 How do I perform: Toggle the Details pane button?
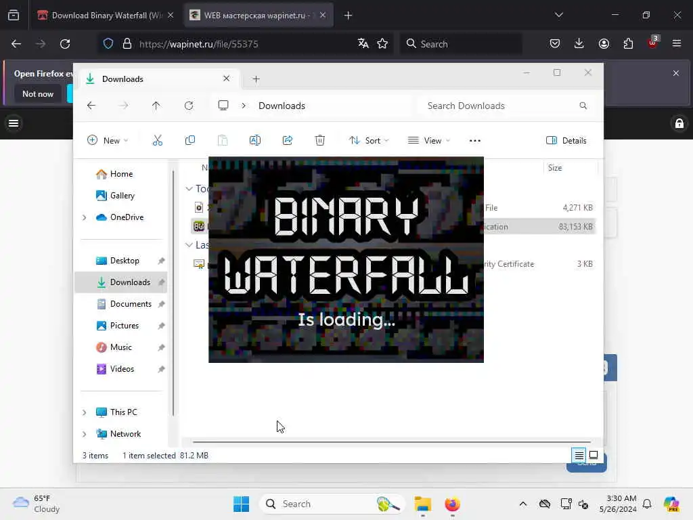click(x=566, y=141)
